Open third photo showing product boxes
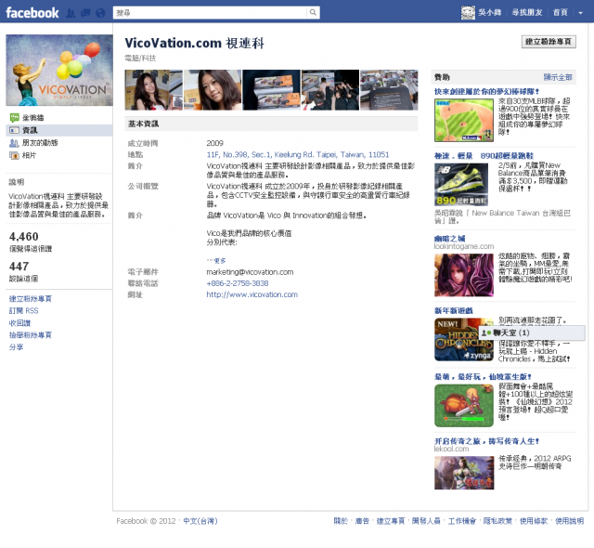594x548 pixels. click(271, 90)
